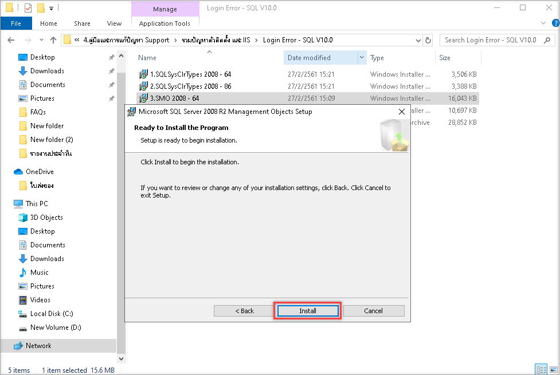The width and height of the screenshot is (560, 375).
Task: Go up one folder with up arrow
Action: point(53,40)
